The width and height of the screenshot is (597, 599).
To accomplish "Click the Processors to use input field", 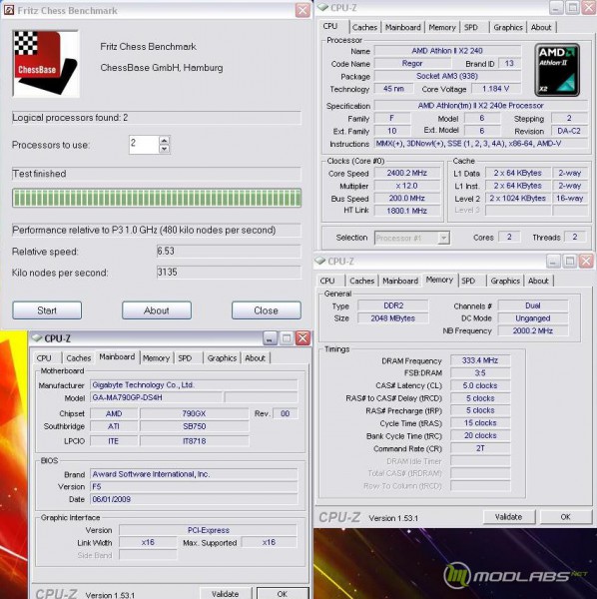I will point(144,145).
